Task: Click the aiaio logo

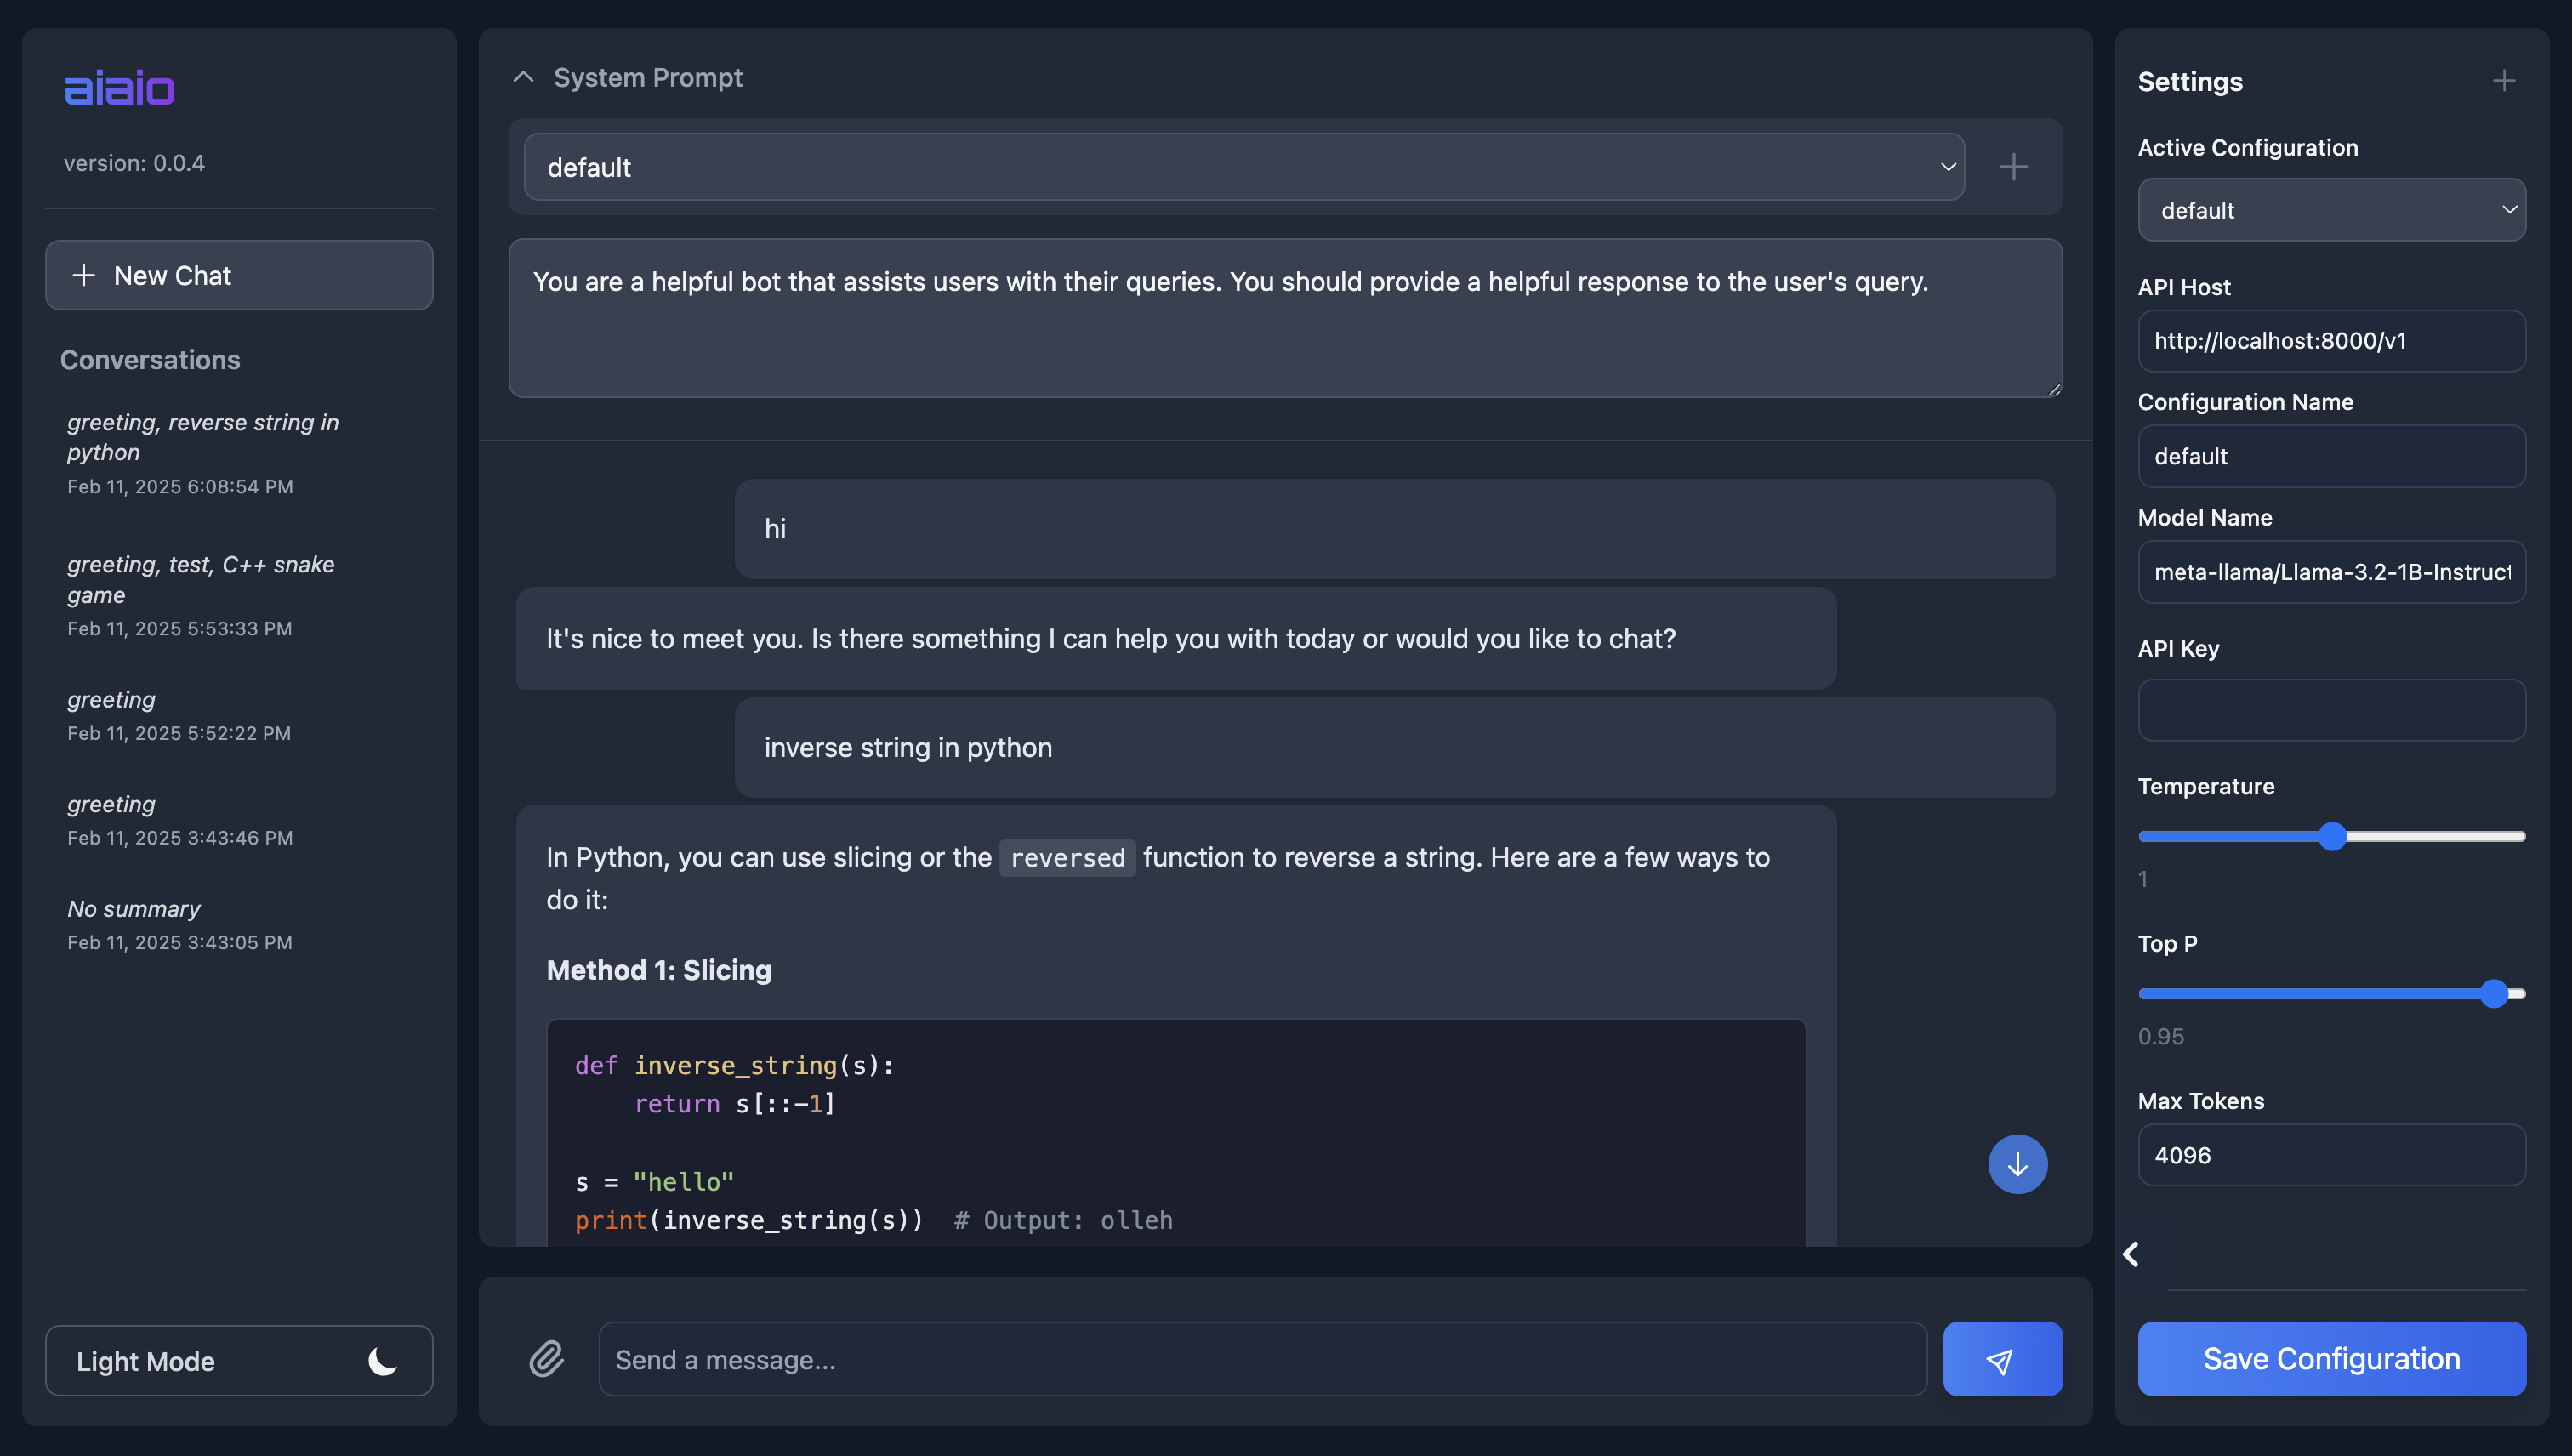Action: 120,89
